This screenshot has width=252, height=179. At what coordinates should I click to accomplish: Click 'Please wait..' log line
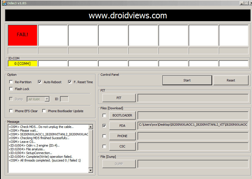coord(24,131)
